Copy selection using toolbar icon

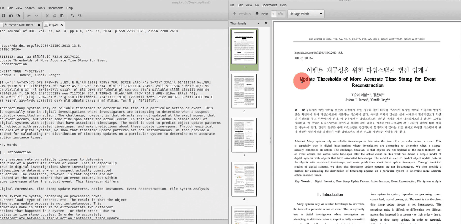point(54,16)
